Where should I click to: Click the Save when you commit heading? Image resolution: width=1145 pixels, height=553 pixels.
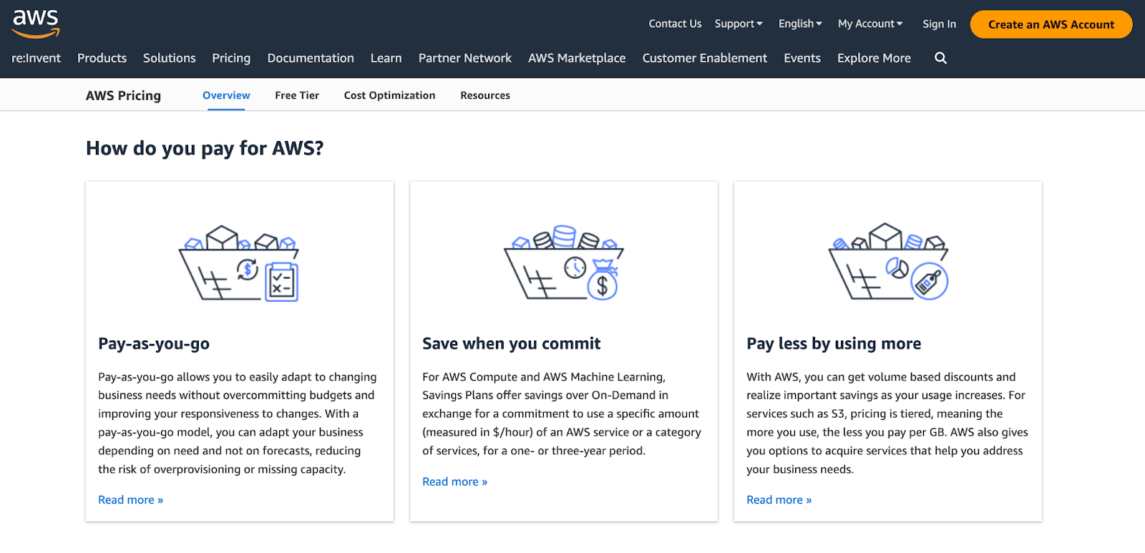(x=511, y=343)
